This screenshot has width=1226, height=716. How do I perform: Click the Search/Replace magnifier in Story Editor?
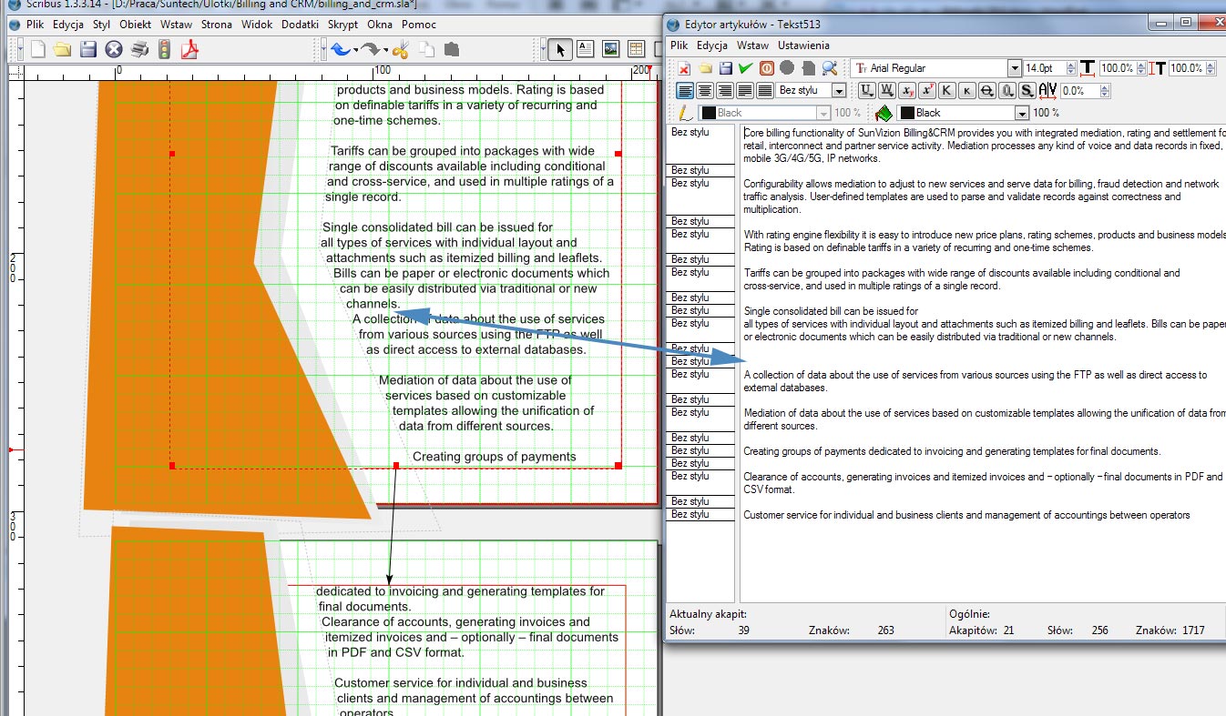(829, 68)
